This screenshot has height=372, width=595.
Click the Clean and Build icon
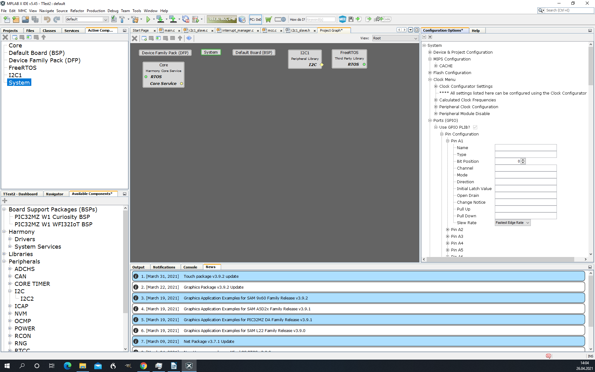pos(135,20)
